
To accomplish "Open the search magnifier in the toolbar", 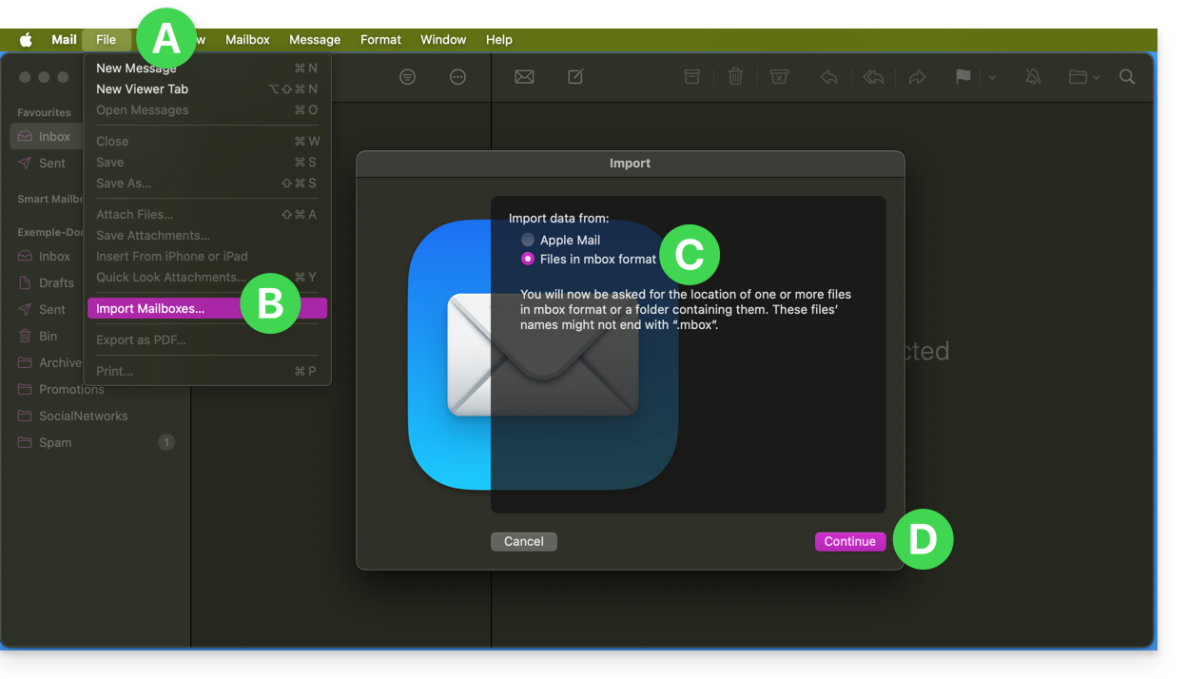I will (1127, 77).
